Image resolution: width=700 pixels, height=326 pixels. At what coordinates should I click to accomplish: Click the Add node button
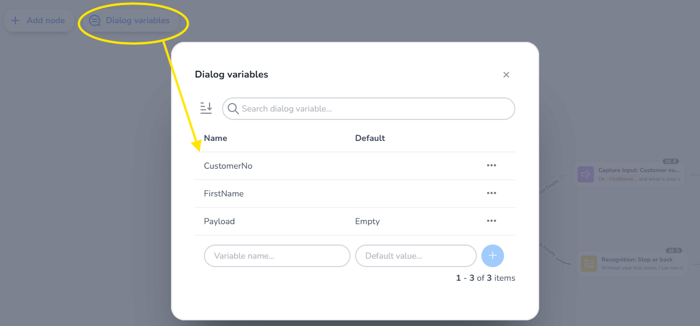pyautogui.click(x=39, y=20)
